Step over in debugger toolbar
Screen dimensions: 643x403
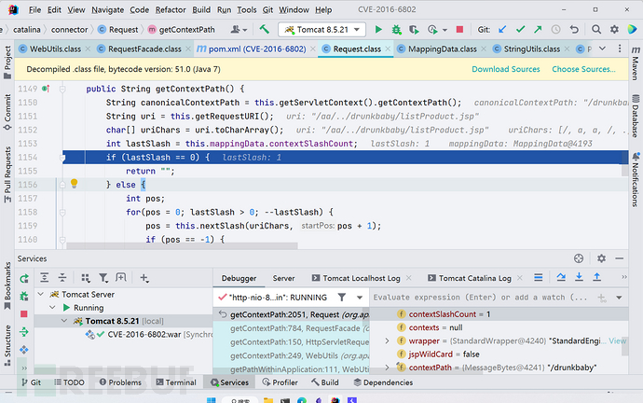(x=561, y=278)
